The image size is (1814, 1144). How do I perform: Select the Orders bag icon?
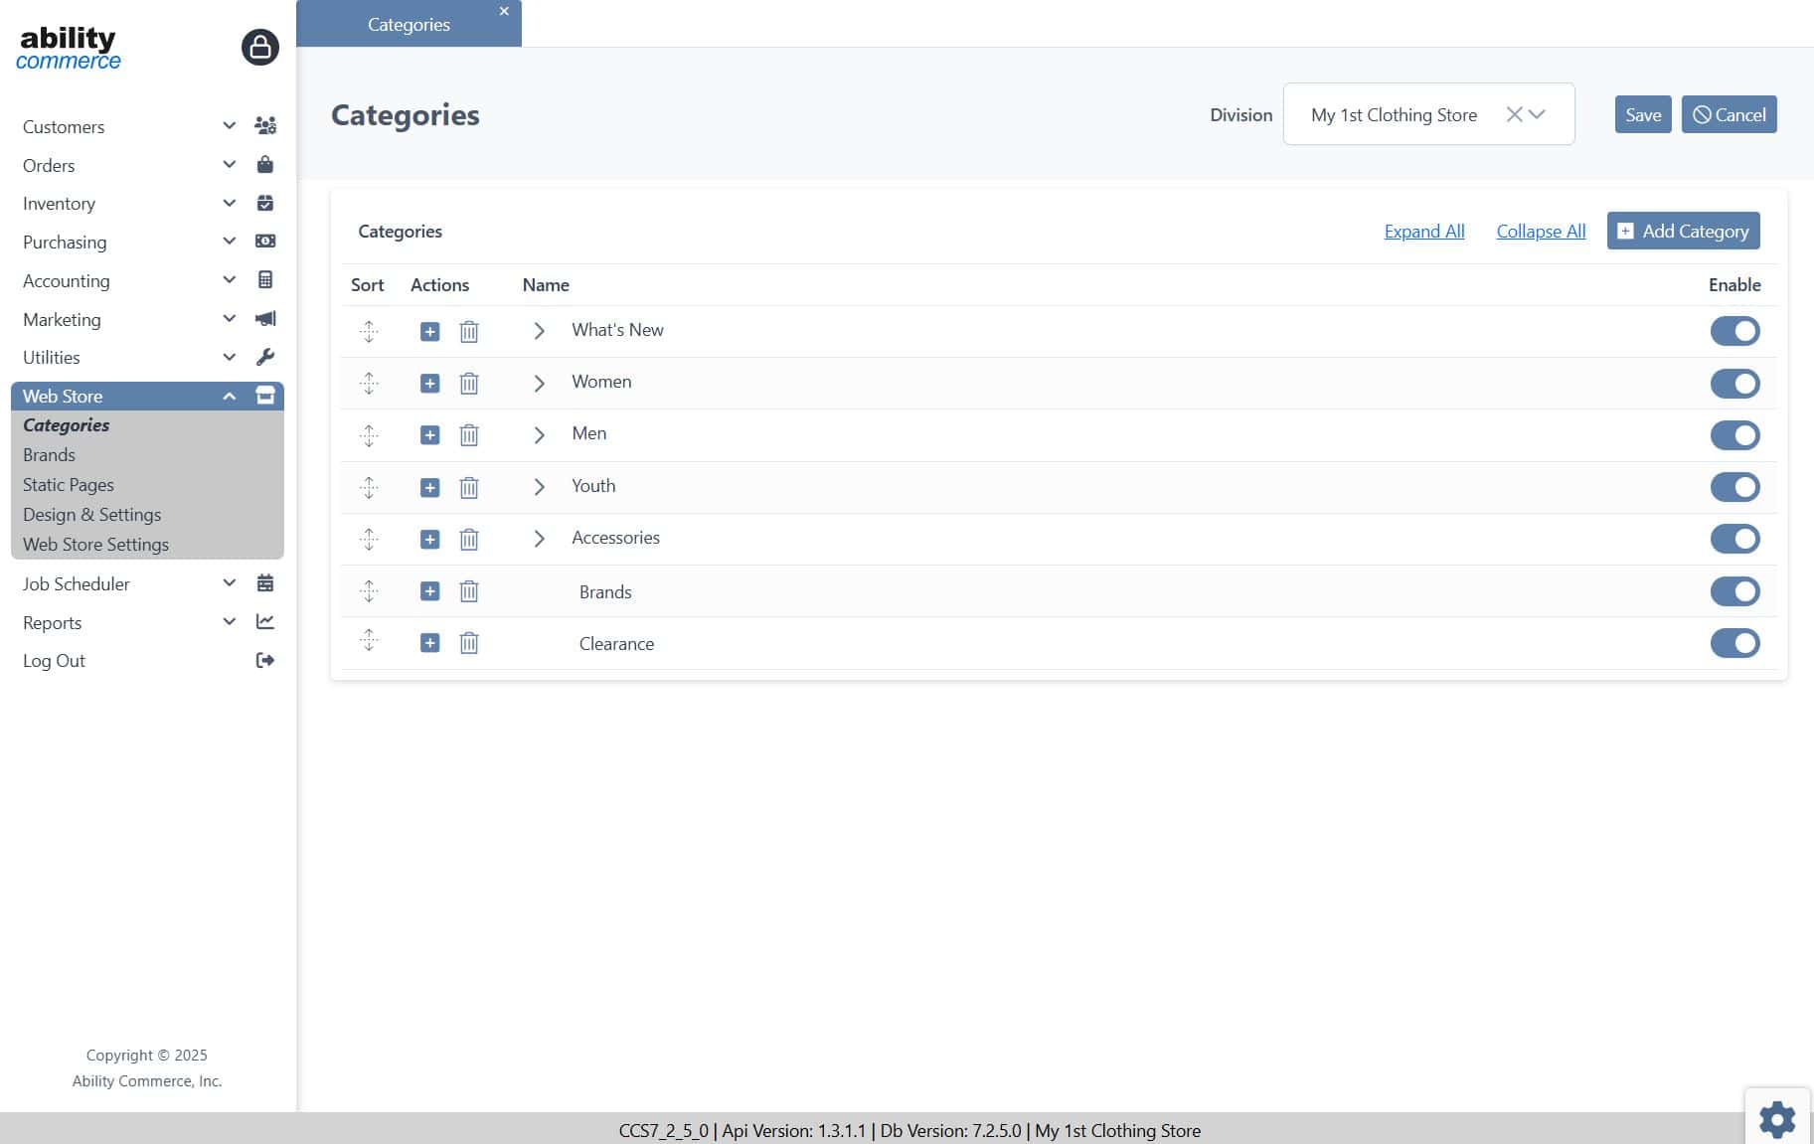coord(264,164)
